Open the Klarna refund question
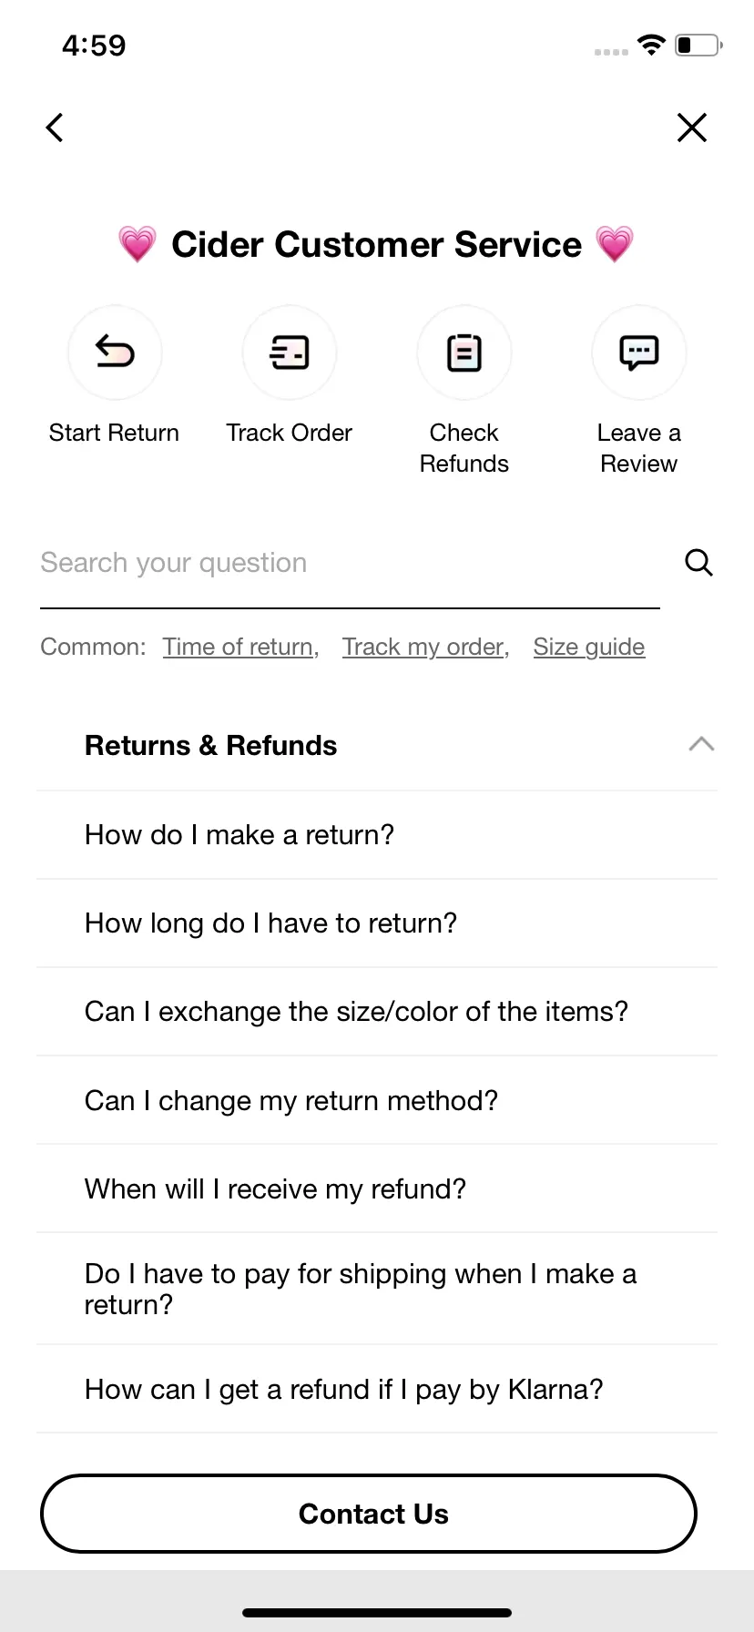Screen dimensions: 754x1632 [377, 1389]
